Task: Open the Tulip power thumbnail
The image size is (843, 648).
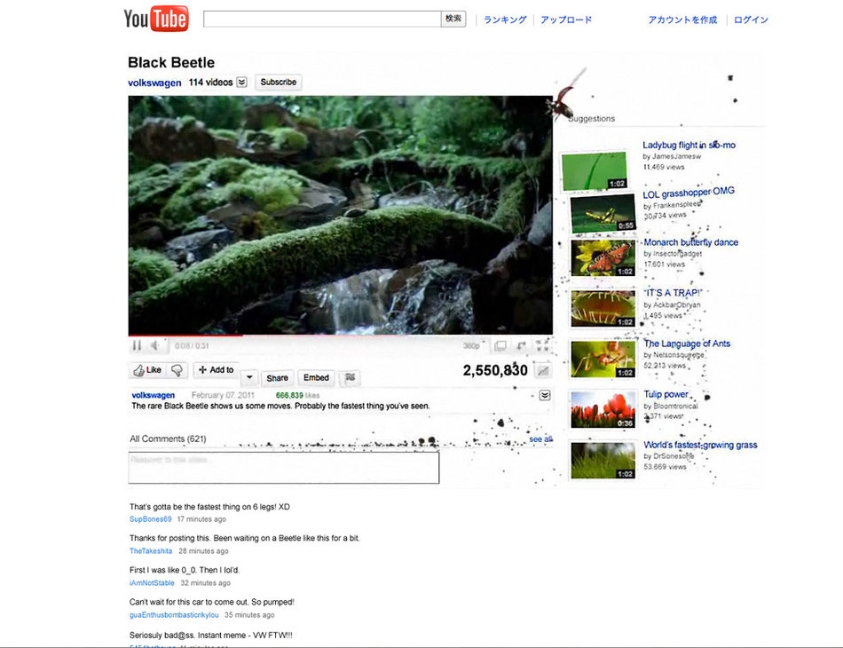Action: tap(603, 410)
